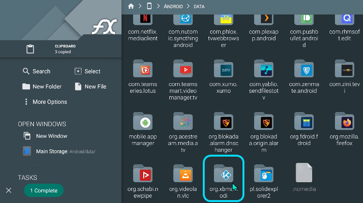Open the com.xumo.xumo folder
This screenshot has height=203, width=363.
(x=224, y=76)
